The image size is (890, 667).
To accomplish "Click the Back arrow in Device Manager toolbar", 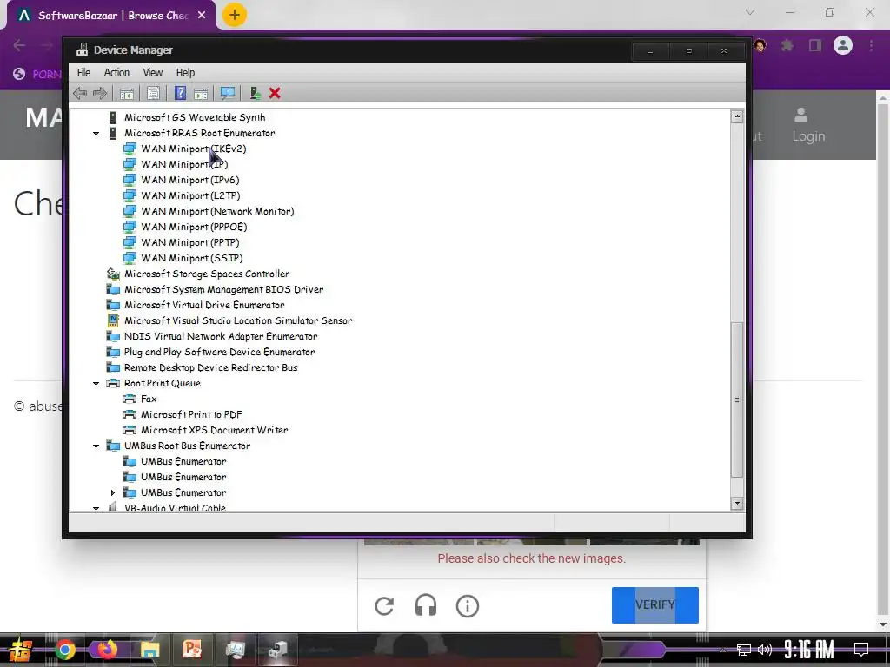I will pos(80,93).
